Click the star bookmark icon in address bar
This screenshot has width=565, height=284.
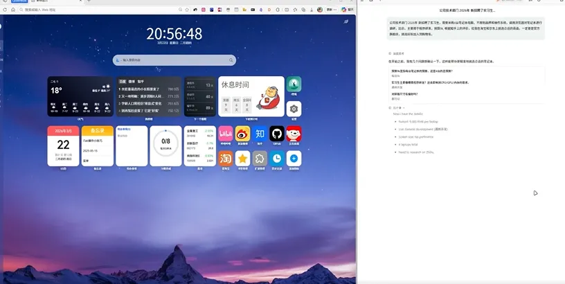(x=187, y=10)
